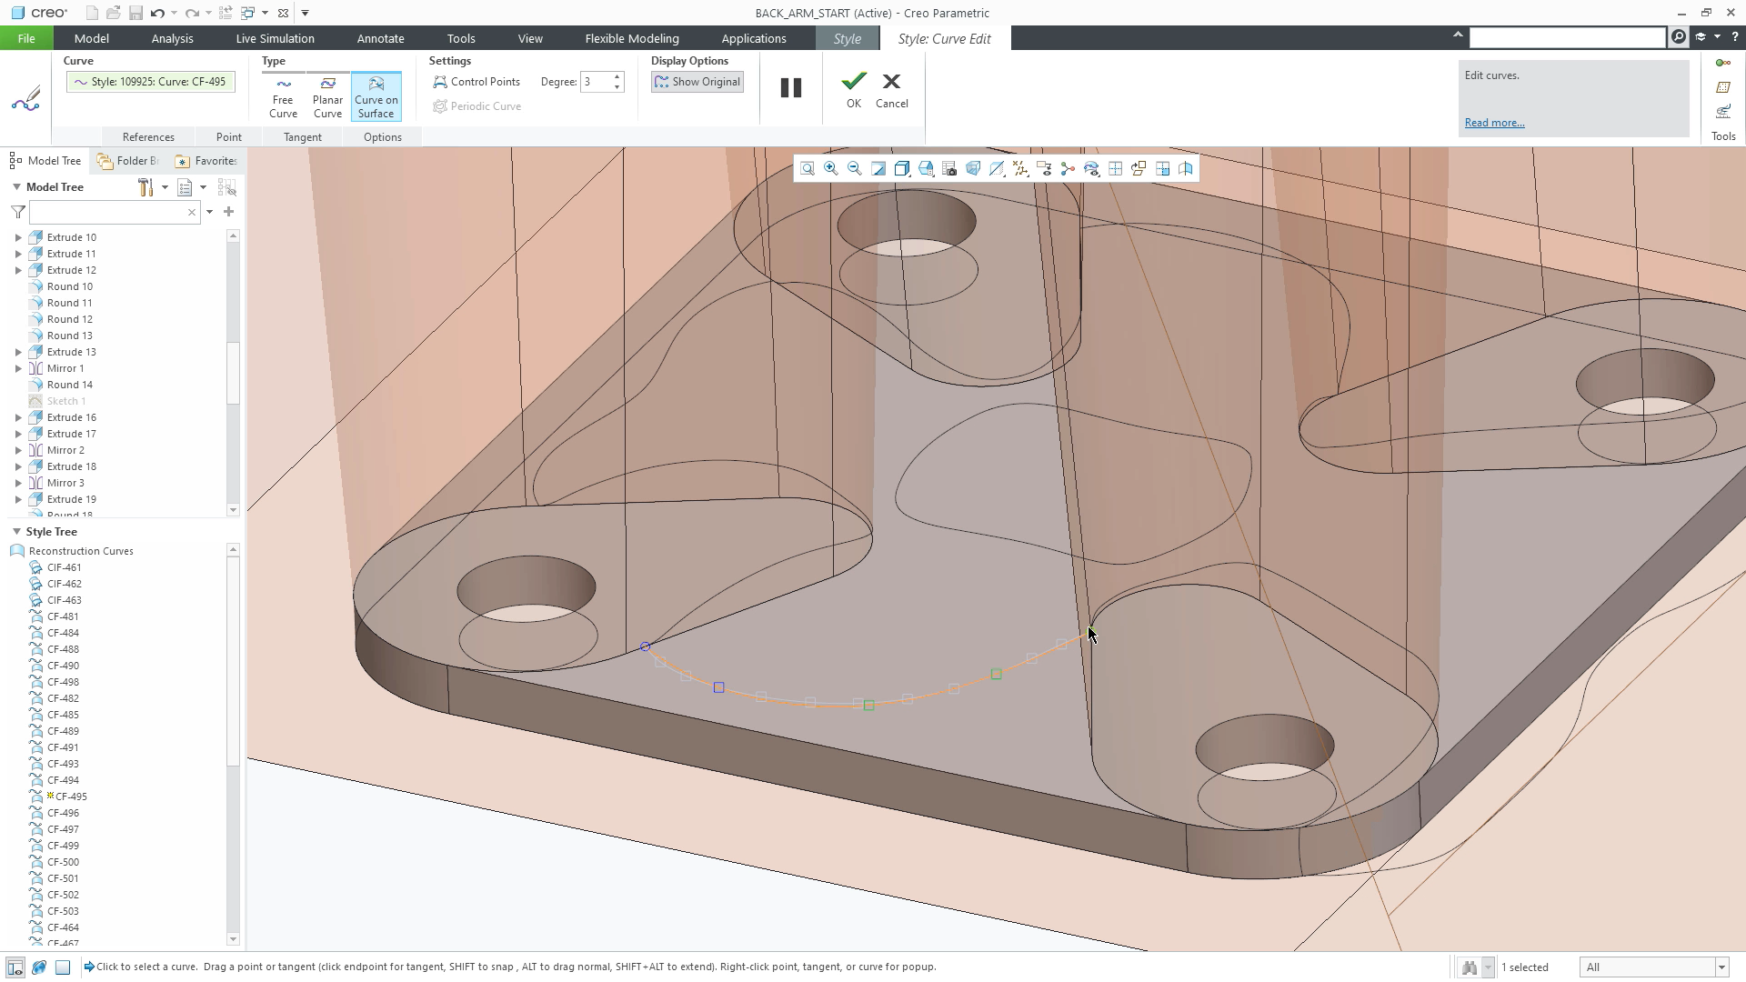This screenshot has height=982, width=1746.
Task: Open the File menu
Action: 26,38
